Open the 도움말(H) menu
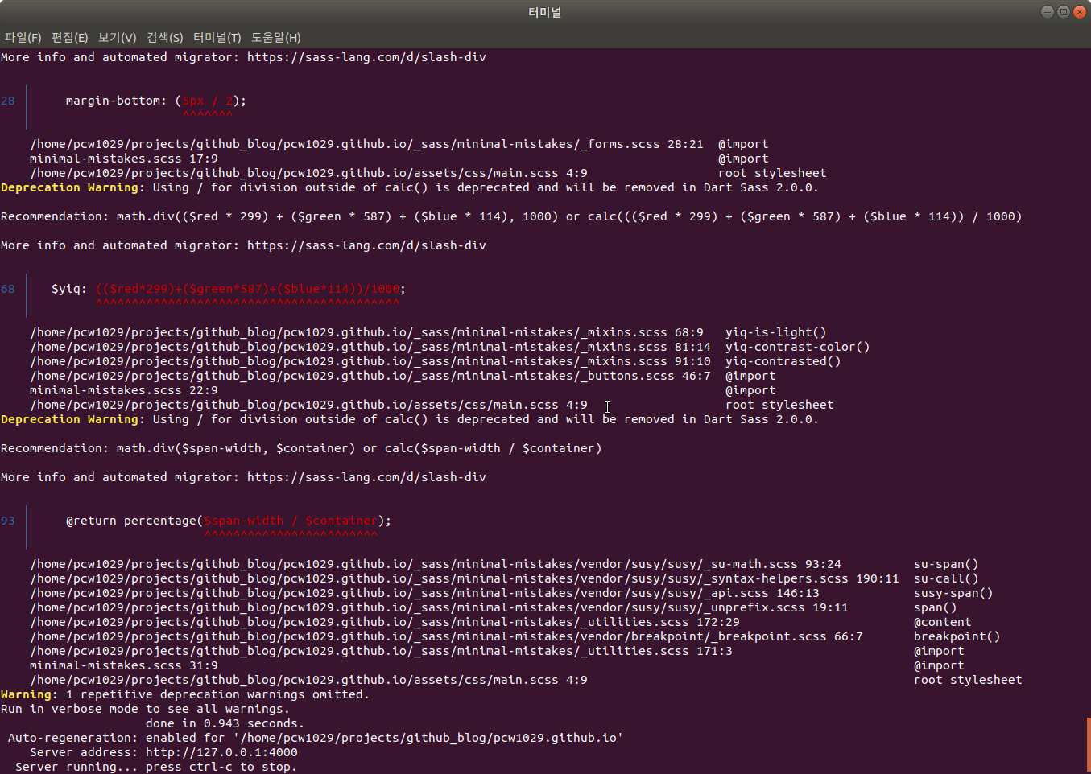Image resolution: width=1091 pixels, height=774 pixels. [x=274, y=37]
